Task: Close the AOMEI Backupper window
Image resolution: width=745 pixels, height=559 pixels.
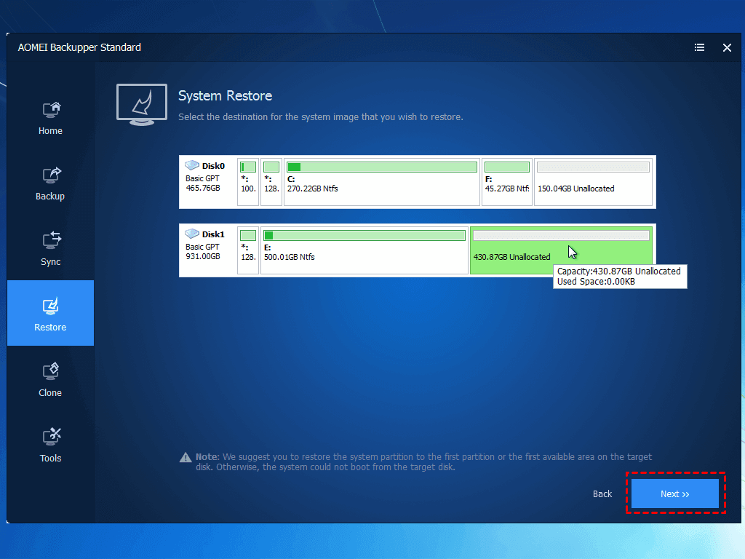Action: click(727, 47)
